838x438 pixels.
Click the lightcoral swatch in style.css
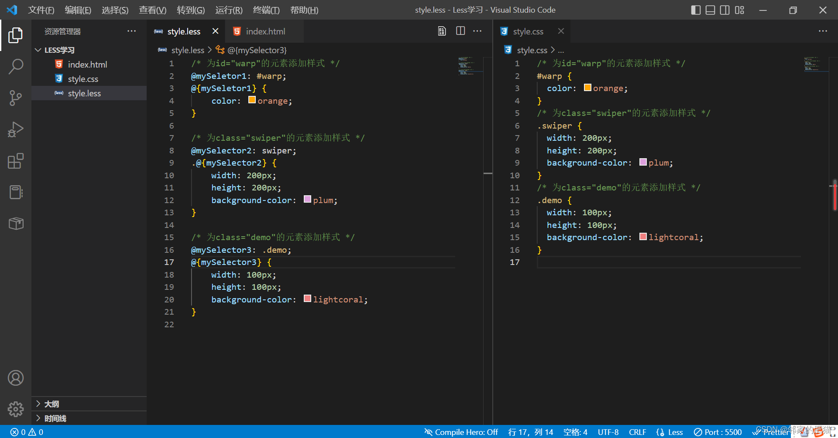point(643,237)
